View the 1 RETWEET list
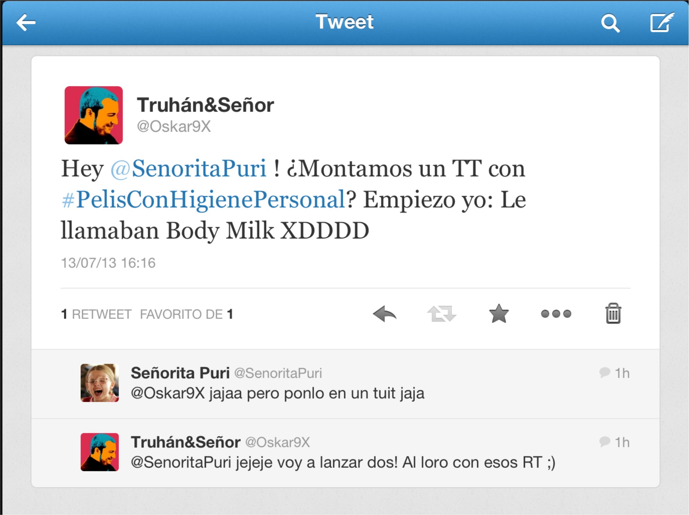Image resolution: width=689 pixels, height=515 pixels. click(x=96, y=314)
